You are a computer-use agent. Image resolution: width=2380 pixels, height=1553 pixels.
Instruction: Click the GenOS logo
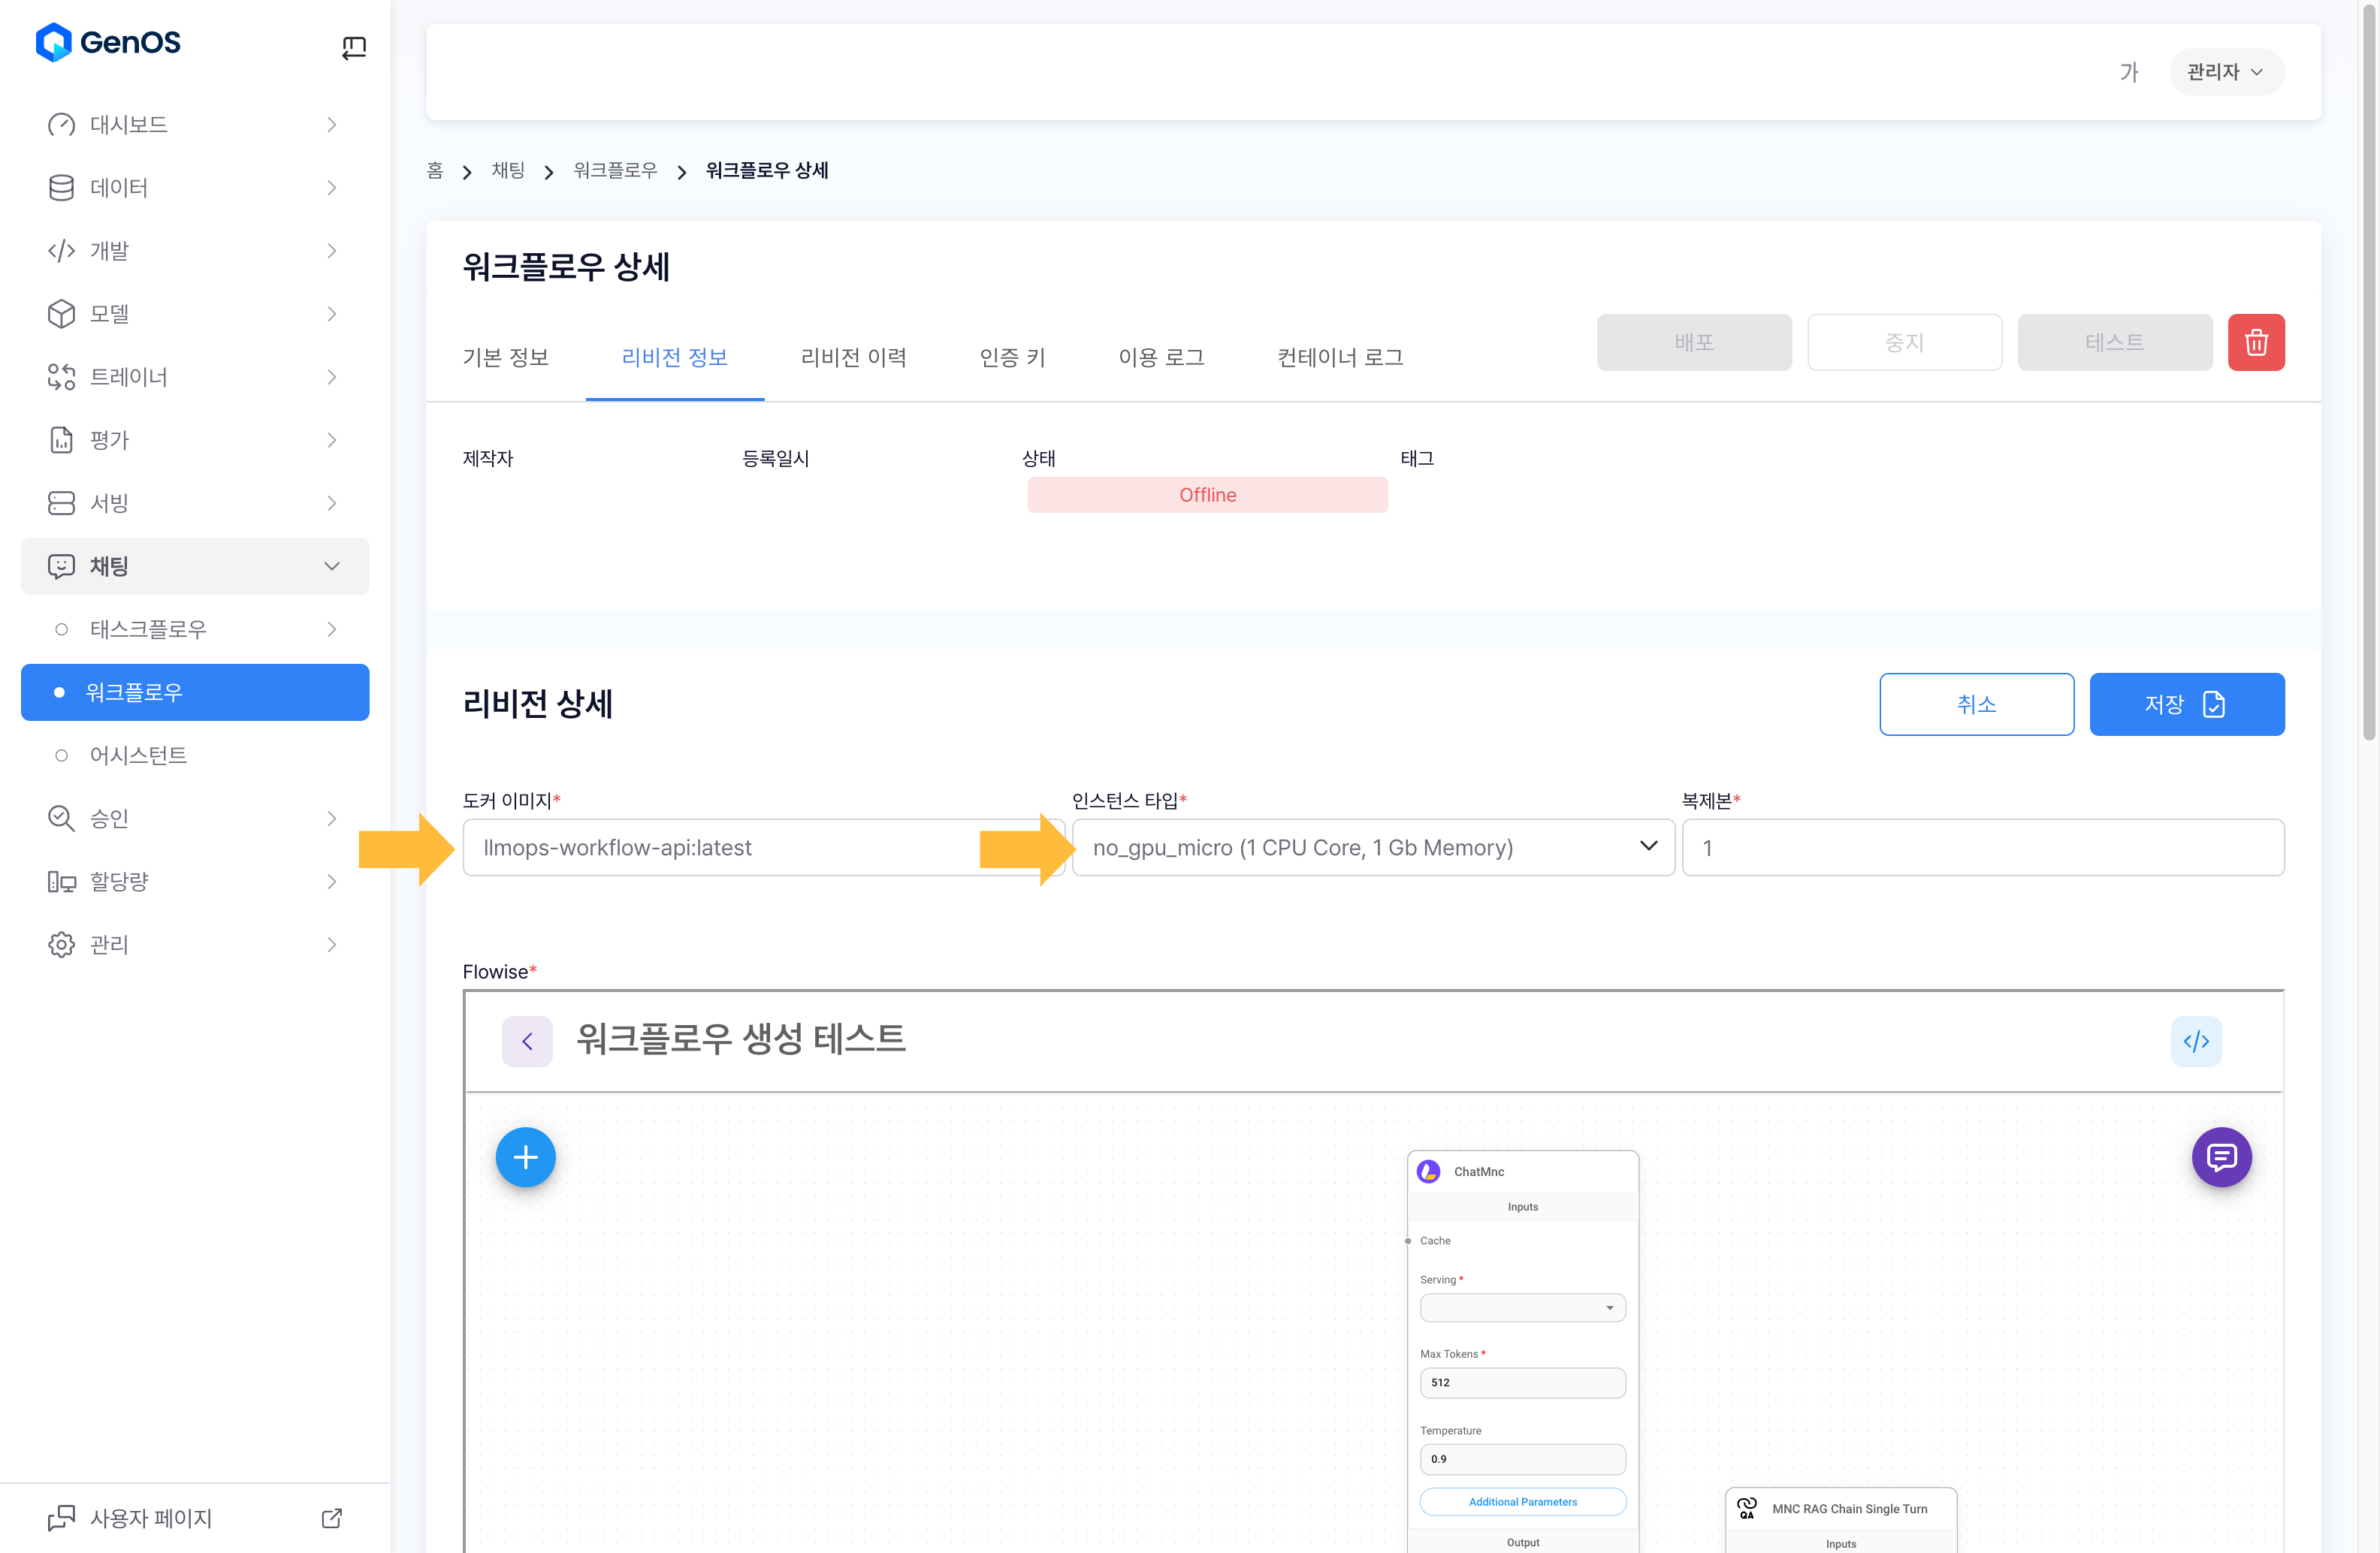click(x=108, y=42)
